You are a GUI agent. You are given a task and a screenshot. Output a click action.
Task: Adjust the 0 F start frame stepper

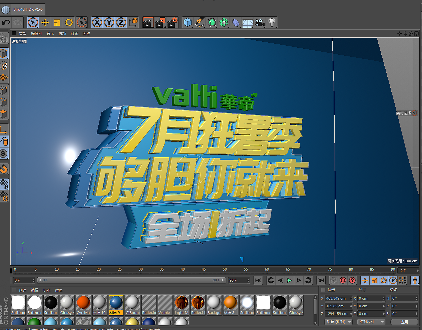pos(33,280)
